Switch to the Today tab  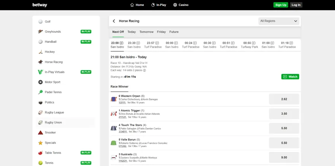pyautogui.click(x=132, y=32)
